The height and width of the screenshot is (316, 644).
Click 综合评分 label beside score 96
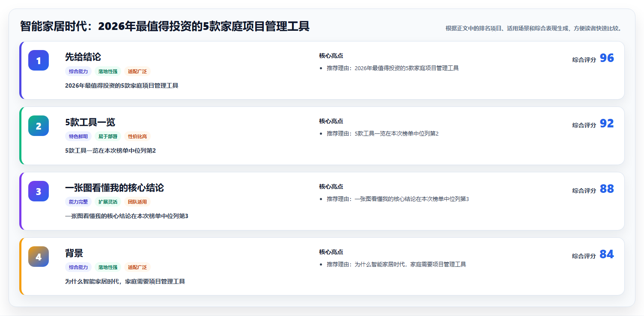click(x=584, y=60)
